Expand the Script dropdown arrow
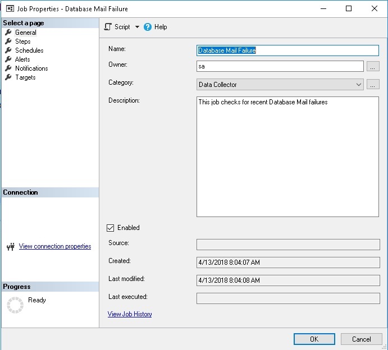This screenshot has width=388, height=350. pyautogui.click(x=137, y=27)
